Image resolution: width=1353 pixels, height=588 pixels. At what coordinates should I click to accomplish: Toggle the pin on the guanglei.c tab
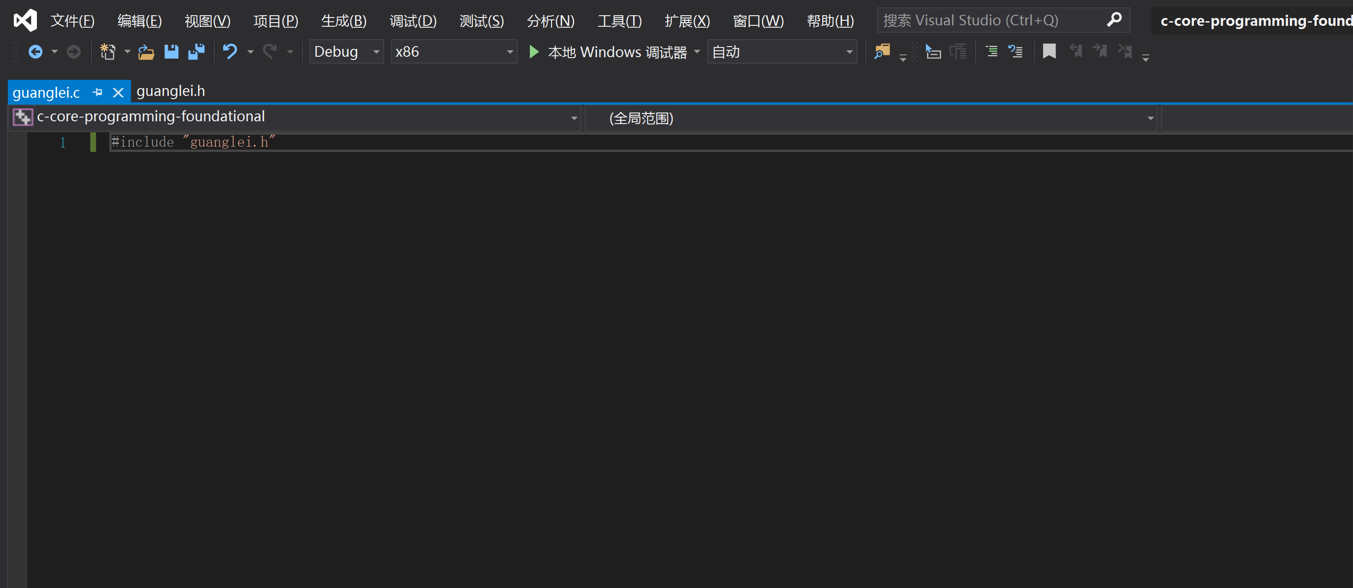click(97, 93)
